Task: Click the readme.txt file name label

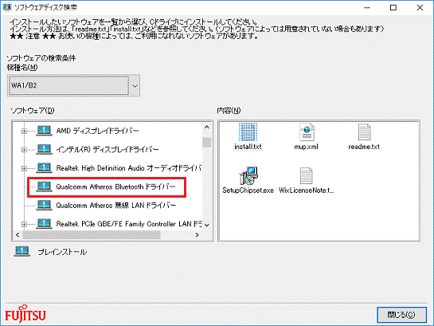Action: point(364,147)
